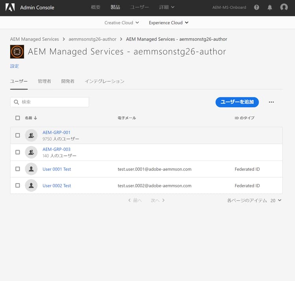Image resolution: width=295 pixels, height=281 pixels.
Task: Toggle the select-all checkbox in the header
Action: point(17,118)
